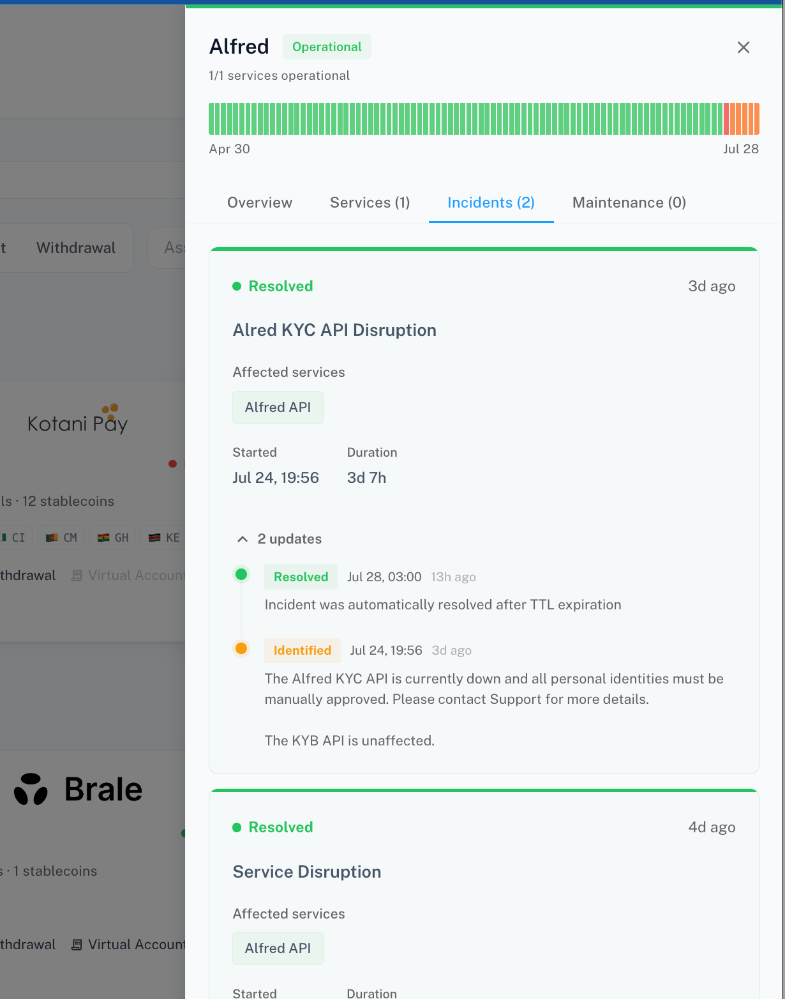Click Alfred API chip under Service Disruption

tap(278, 949)
